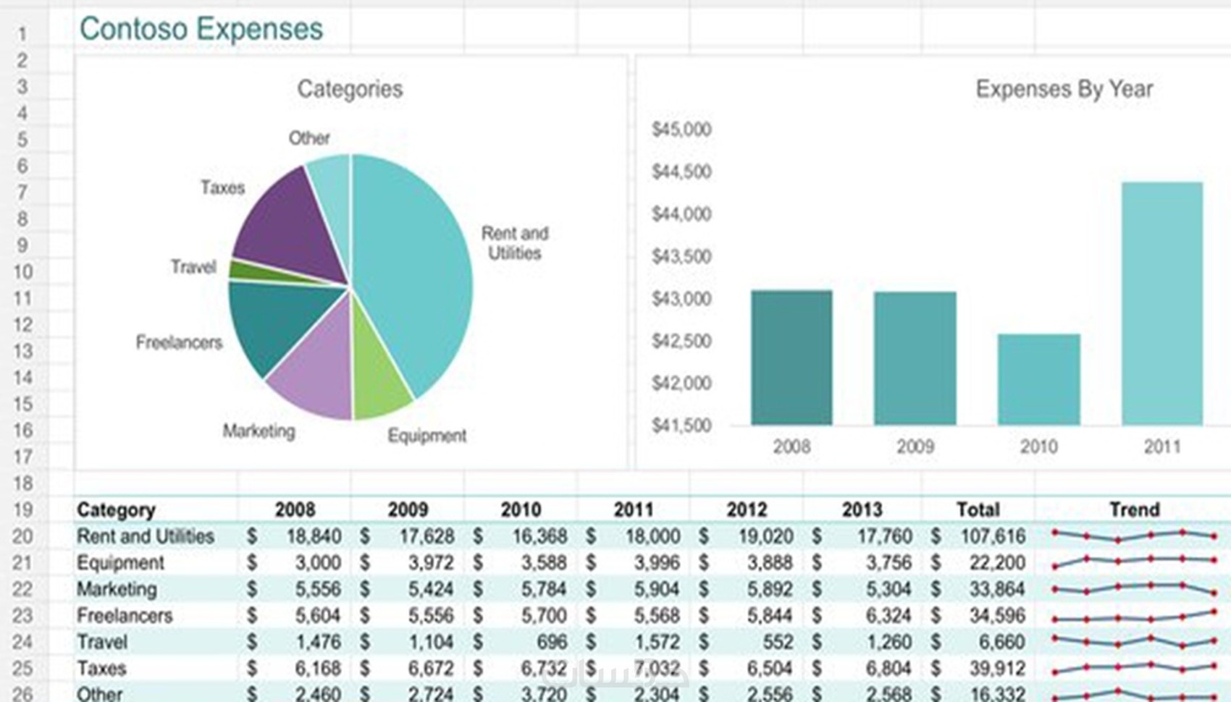The height and width of the screenshot is (702, 1231).
Task: Click the "Taxes" label beside the pie chart
Action: coord(222,187)
